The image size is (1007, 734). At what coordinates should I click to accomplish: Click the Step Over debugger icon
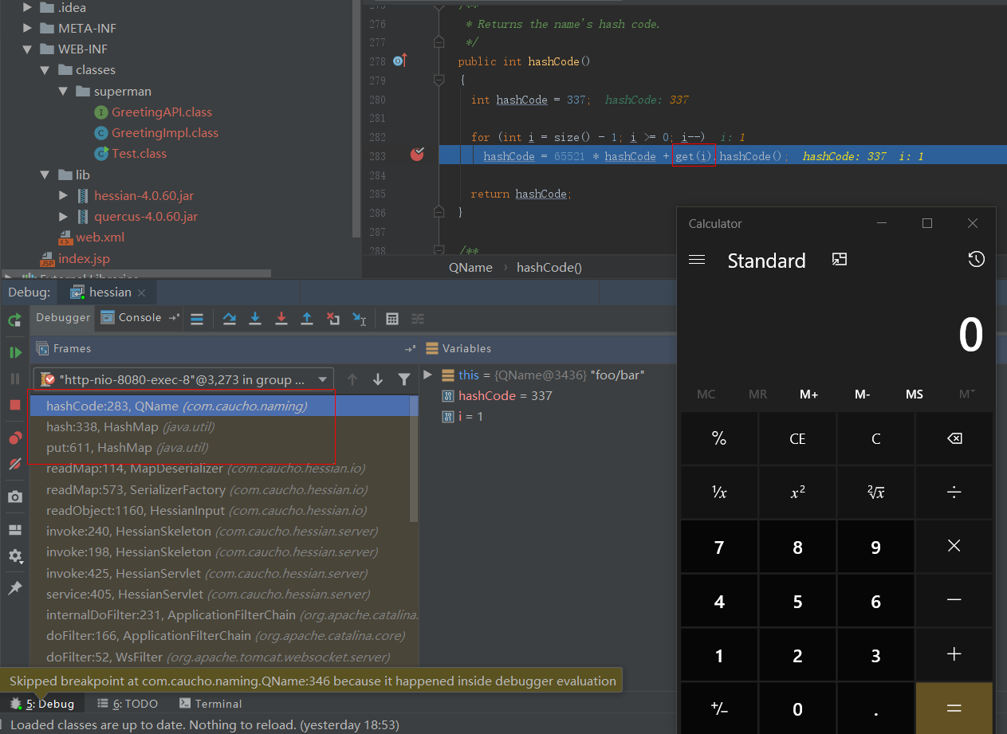230,319
